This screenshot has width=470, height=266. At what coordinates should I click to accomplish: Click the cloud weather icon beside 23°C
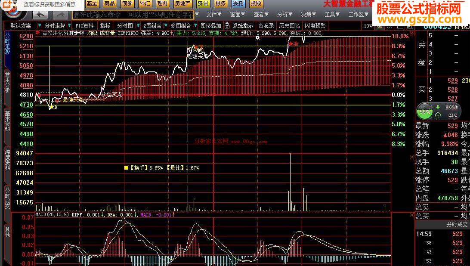438,115
